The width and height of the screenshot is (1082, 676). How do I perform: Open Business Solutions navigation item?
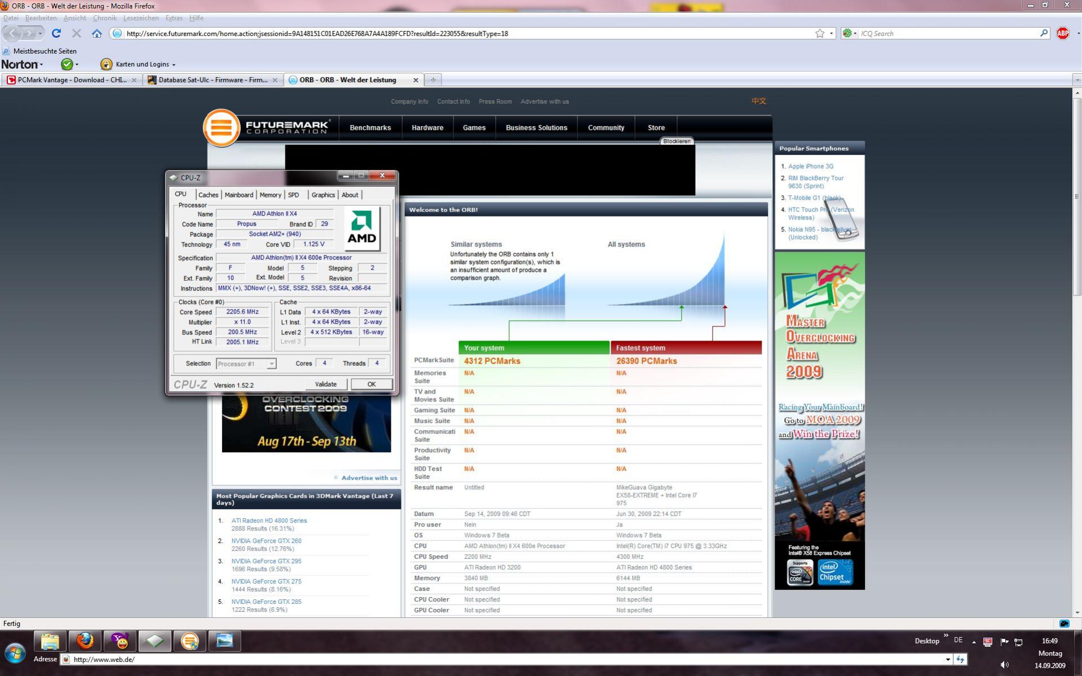coord(536,128)
